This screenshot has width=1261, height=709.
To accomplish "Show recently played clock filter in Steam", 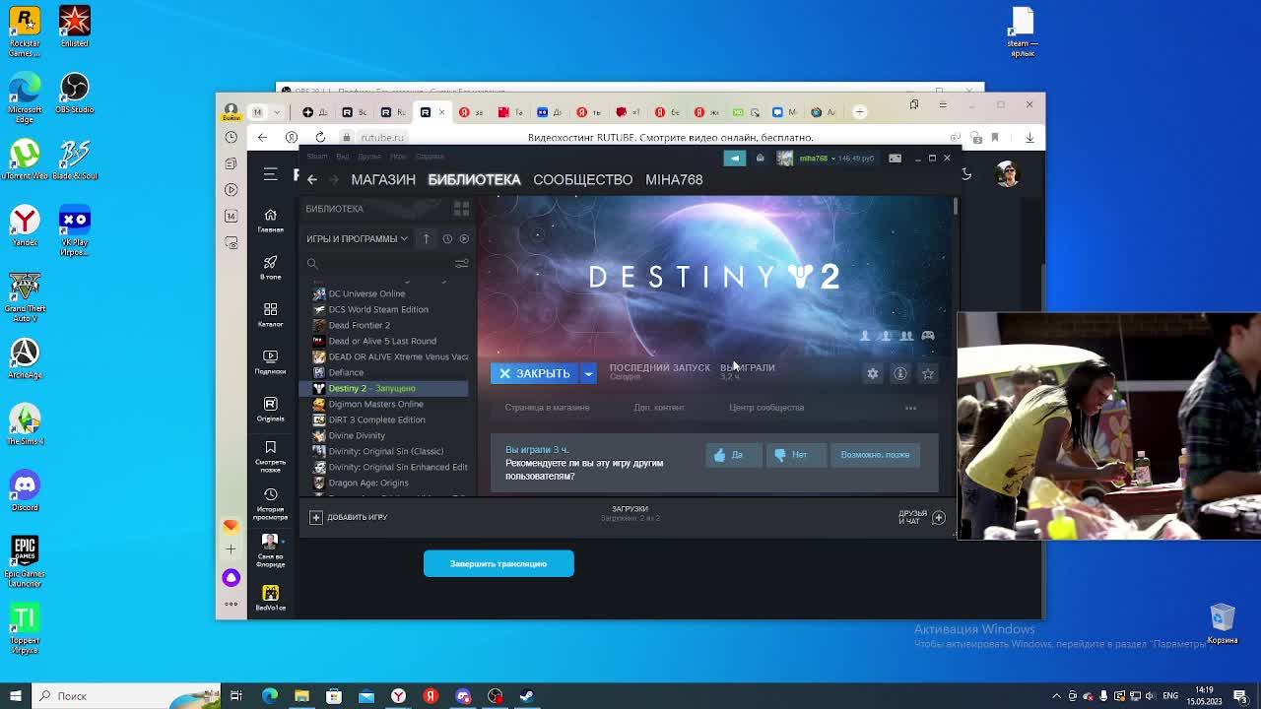I will (447, 238).
